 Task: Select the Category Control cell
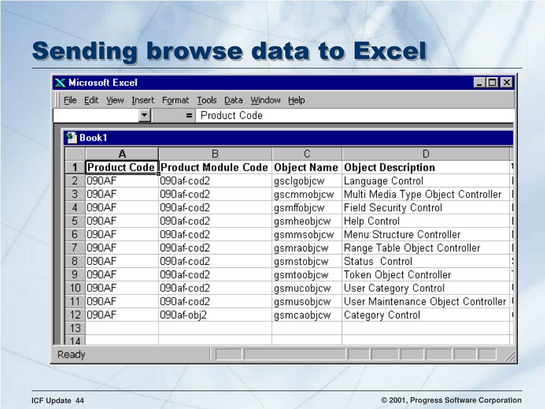(426, 315)
